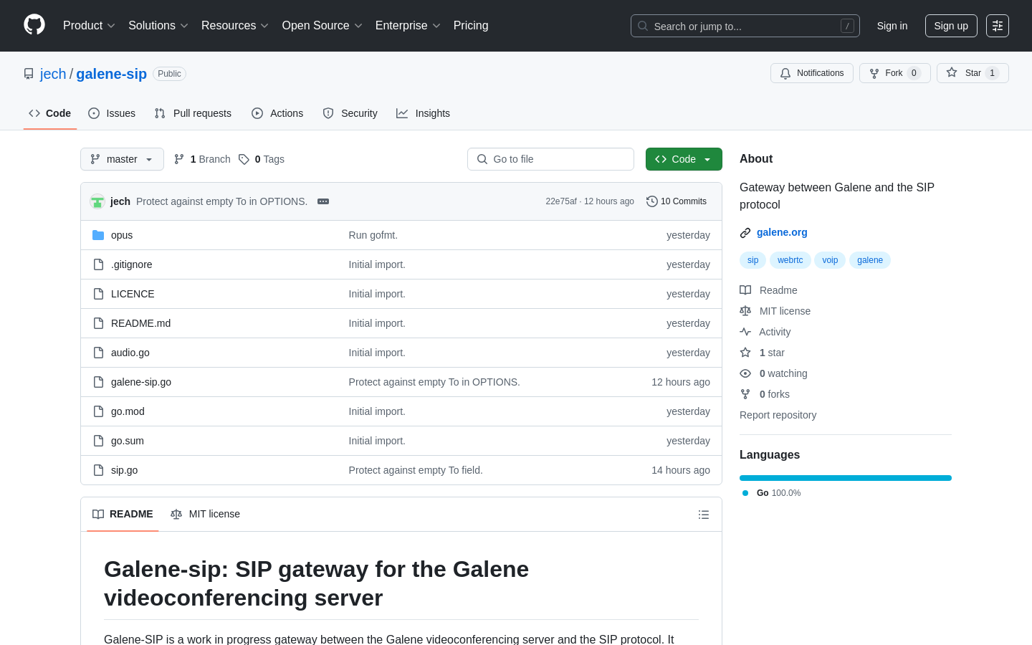Viewport: 1032px width, 645px height.
Task: Click the eye icon beside 0 watching
Action: pos(745,373)
